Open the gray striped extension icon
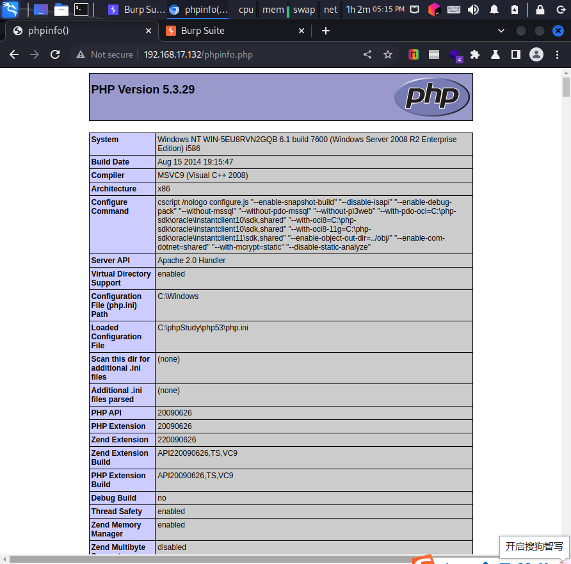 (434, 54)
